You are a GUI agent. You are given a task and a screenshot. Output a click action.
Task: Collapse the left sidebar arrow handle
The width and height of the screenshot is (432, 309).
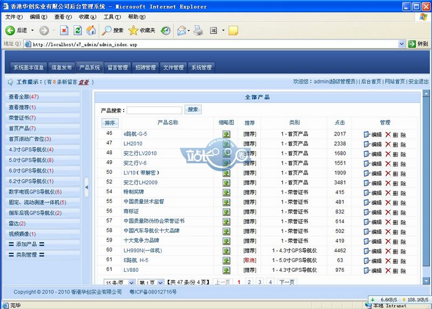click(x=86, y=187)
